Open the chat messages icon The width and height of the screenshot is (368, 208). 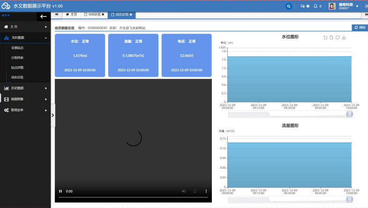pyautogui.click(x=303, y=6)
